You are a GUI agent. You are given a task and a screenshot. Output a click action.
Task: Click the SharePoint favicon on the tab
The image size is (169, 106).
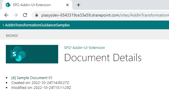(x=8, y=5)
